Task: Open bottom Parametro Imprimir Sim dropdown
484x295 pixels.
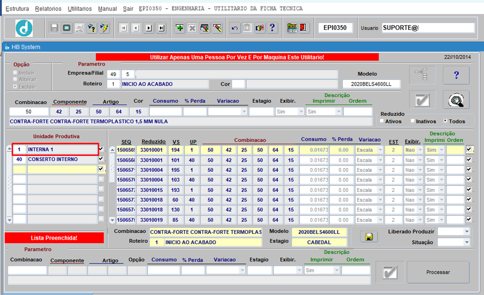Action: tap(336, 270)
